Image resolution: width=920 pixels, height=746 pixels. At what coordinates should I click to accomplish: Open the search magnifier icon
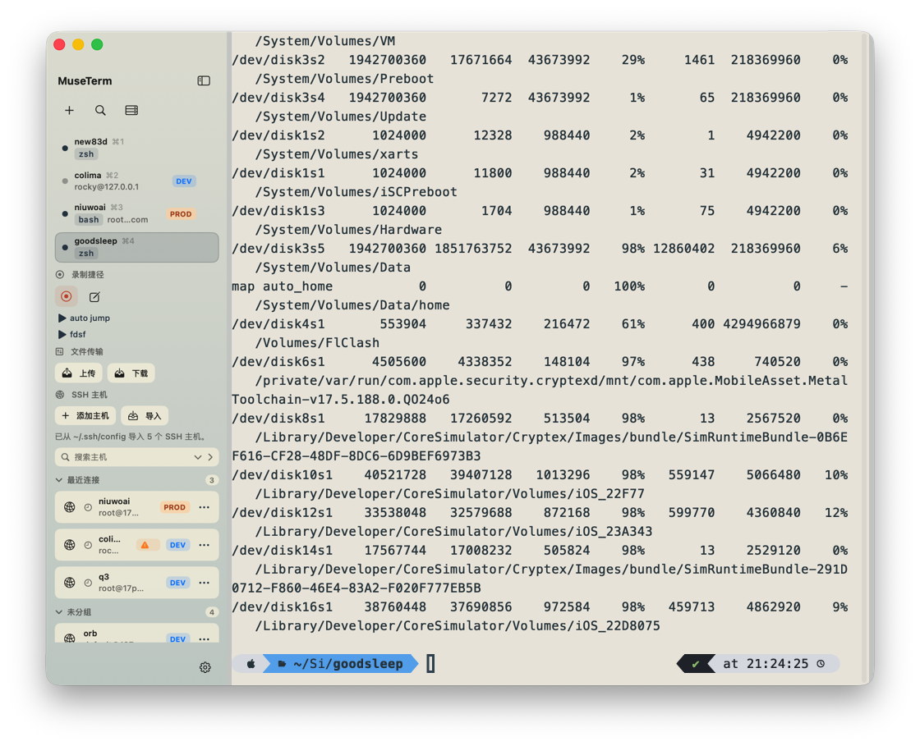coord(100,110)
